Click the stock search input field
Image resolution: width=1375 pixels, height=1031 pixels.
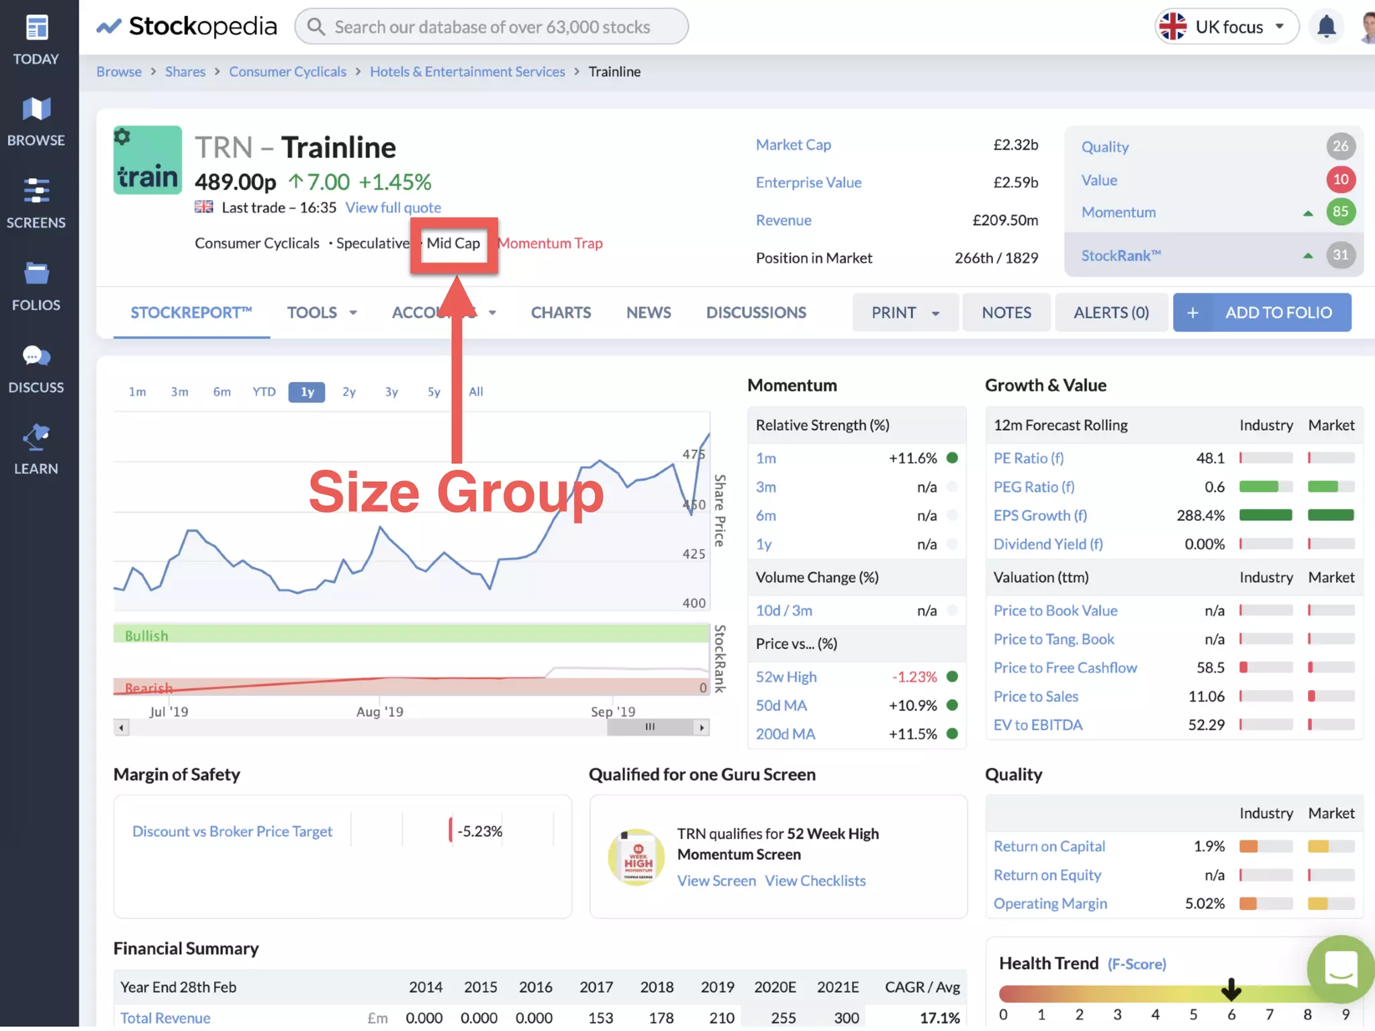click(491, 27)
